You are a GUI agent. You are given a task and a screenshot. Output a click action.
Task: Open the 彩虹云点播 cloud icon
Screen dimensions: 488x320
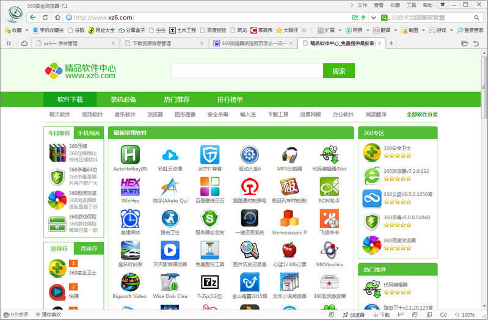click(170, 155)
